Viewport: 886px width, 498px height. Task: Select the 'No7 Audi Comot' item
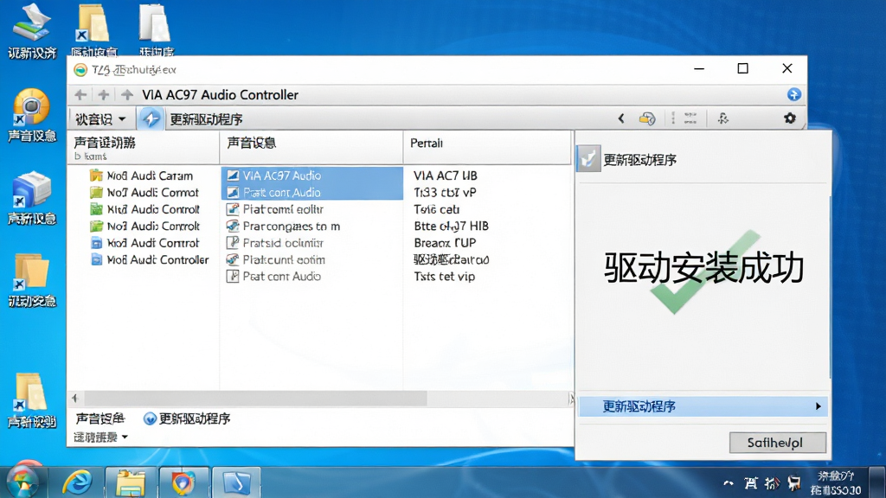click(x=144, y=193)
